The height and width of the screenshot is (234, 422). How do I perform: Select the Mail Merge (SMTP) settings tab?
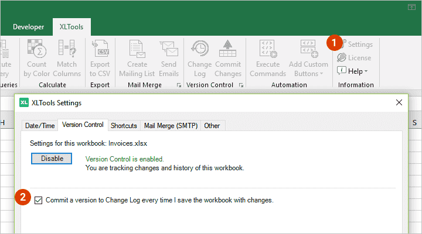click(x=171, y=126)
